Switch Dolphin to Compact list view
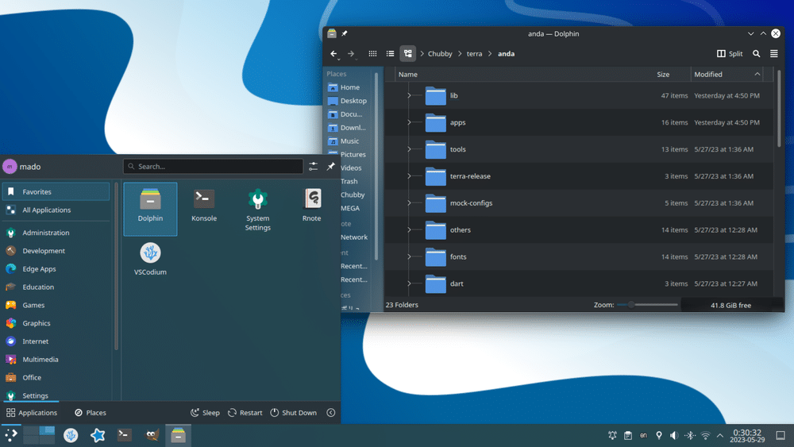The width and height of the screenshot is (794, 447). coord(390,54)
